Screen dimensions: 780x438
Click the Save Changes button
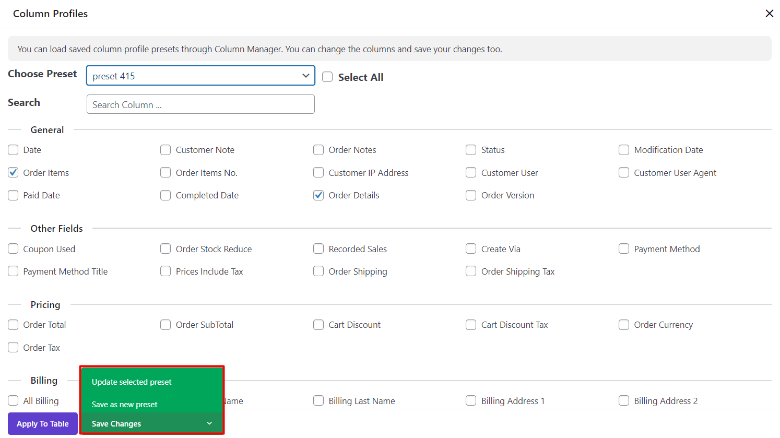click(x=116, y=423)
